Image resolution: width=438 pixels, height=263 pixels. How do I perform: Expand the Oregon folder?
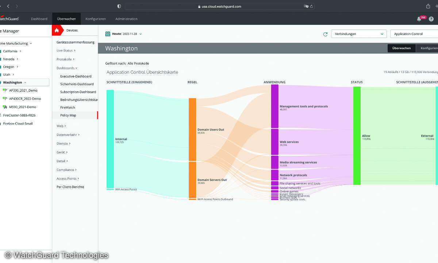pyautogui.click(x=17, y=67)
